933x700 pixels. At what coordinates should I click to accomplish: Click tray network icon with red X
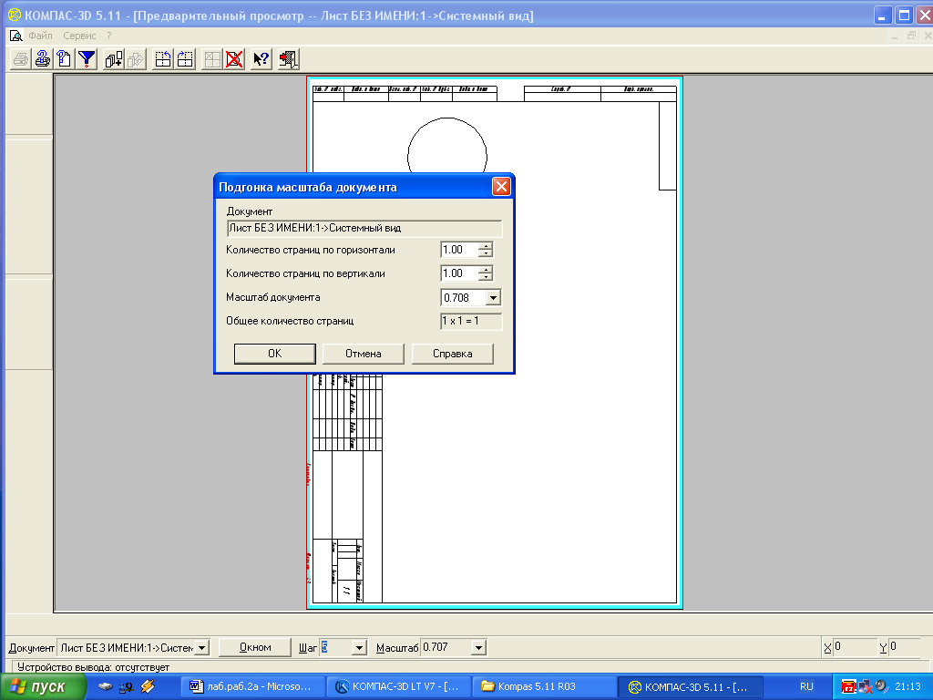coord(866,687)
